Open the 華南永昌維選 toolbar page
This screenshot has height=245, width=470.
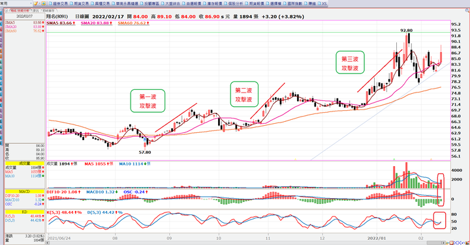pyautogui.click(x=125, y=4)
